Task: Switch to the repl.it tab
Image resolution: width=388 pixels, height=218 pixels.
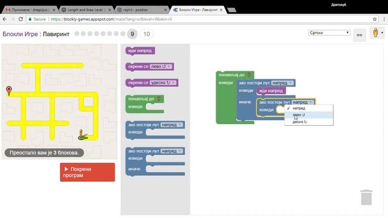Action: 141,10
